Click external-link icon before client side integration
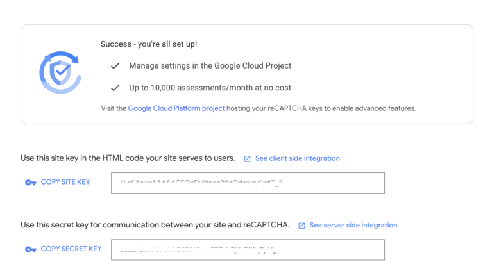Viewport: 492px width, 280px height. tap(247, 159)
